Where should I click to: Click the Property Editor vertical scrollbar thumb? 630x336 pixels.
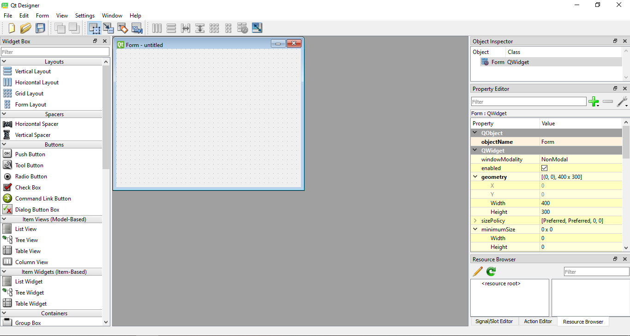(626, 142)
